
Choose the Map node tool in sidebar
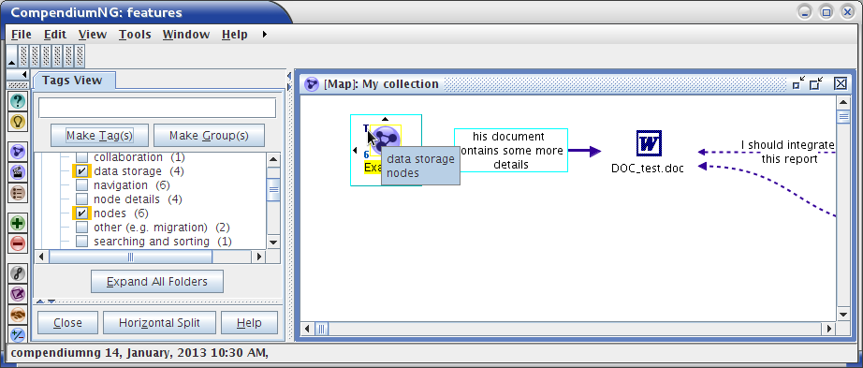click(18, 152)
